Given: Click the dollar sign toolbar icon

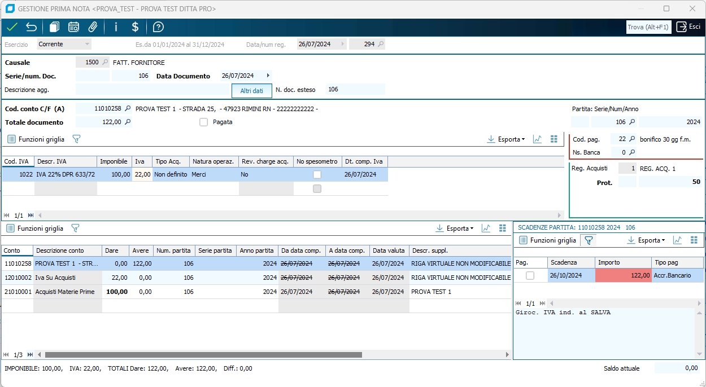Looking at the screenshot, I should click(135, 27).
